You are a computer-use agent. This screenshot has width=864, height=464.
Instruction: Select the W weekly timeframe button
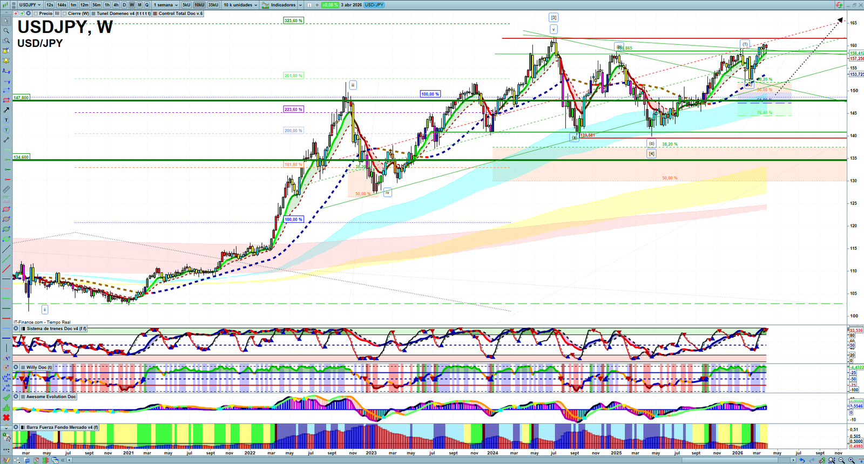[x=132, y=5]
